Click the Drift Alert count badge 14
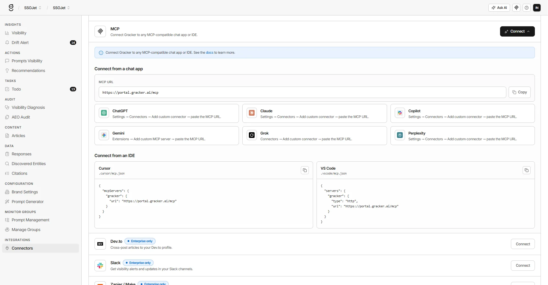548x285 pixels. pyautogui.click(x=73, y=43)
